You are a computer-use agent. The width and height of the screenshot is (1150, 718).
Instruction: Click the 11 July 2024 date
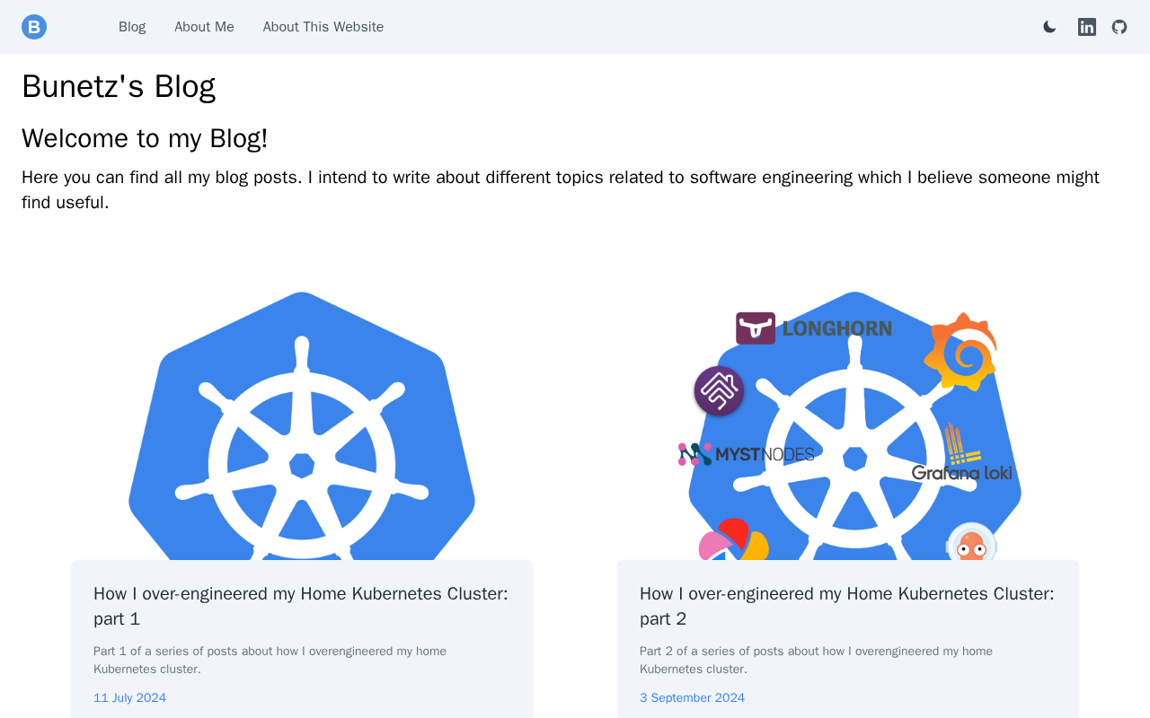pyautogui.click(x=129, y=697)
